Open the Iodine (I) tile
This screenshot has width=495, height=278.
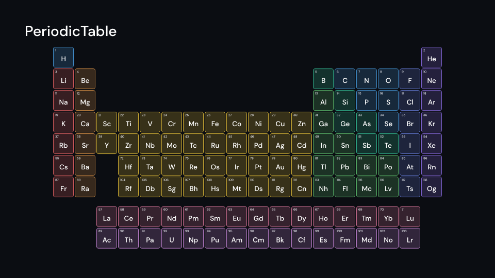pyautogui.click(x=410, y=144)
